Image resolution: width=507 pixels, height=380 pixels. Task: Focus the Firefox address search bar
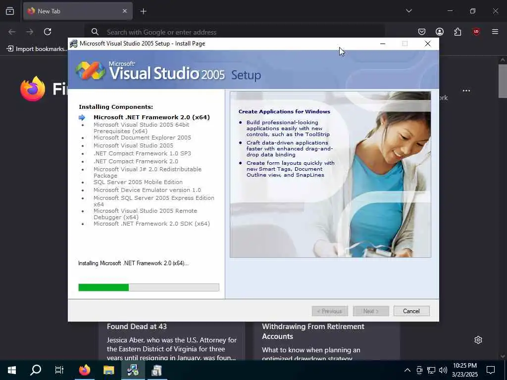[235, 32]
